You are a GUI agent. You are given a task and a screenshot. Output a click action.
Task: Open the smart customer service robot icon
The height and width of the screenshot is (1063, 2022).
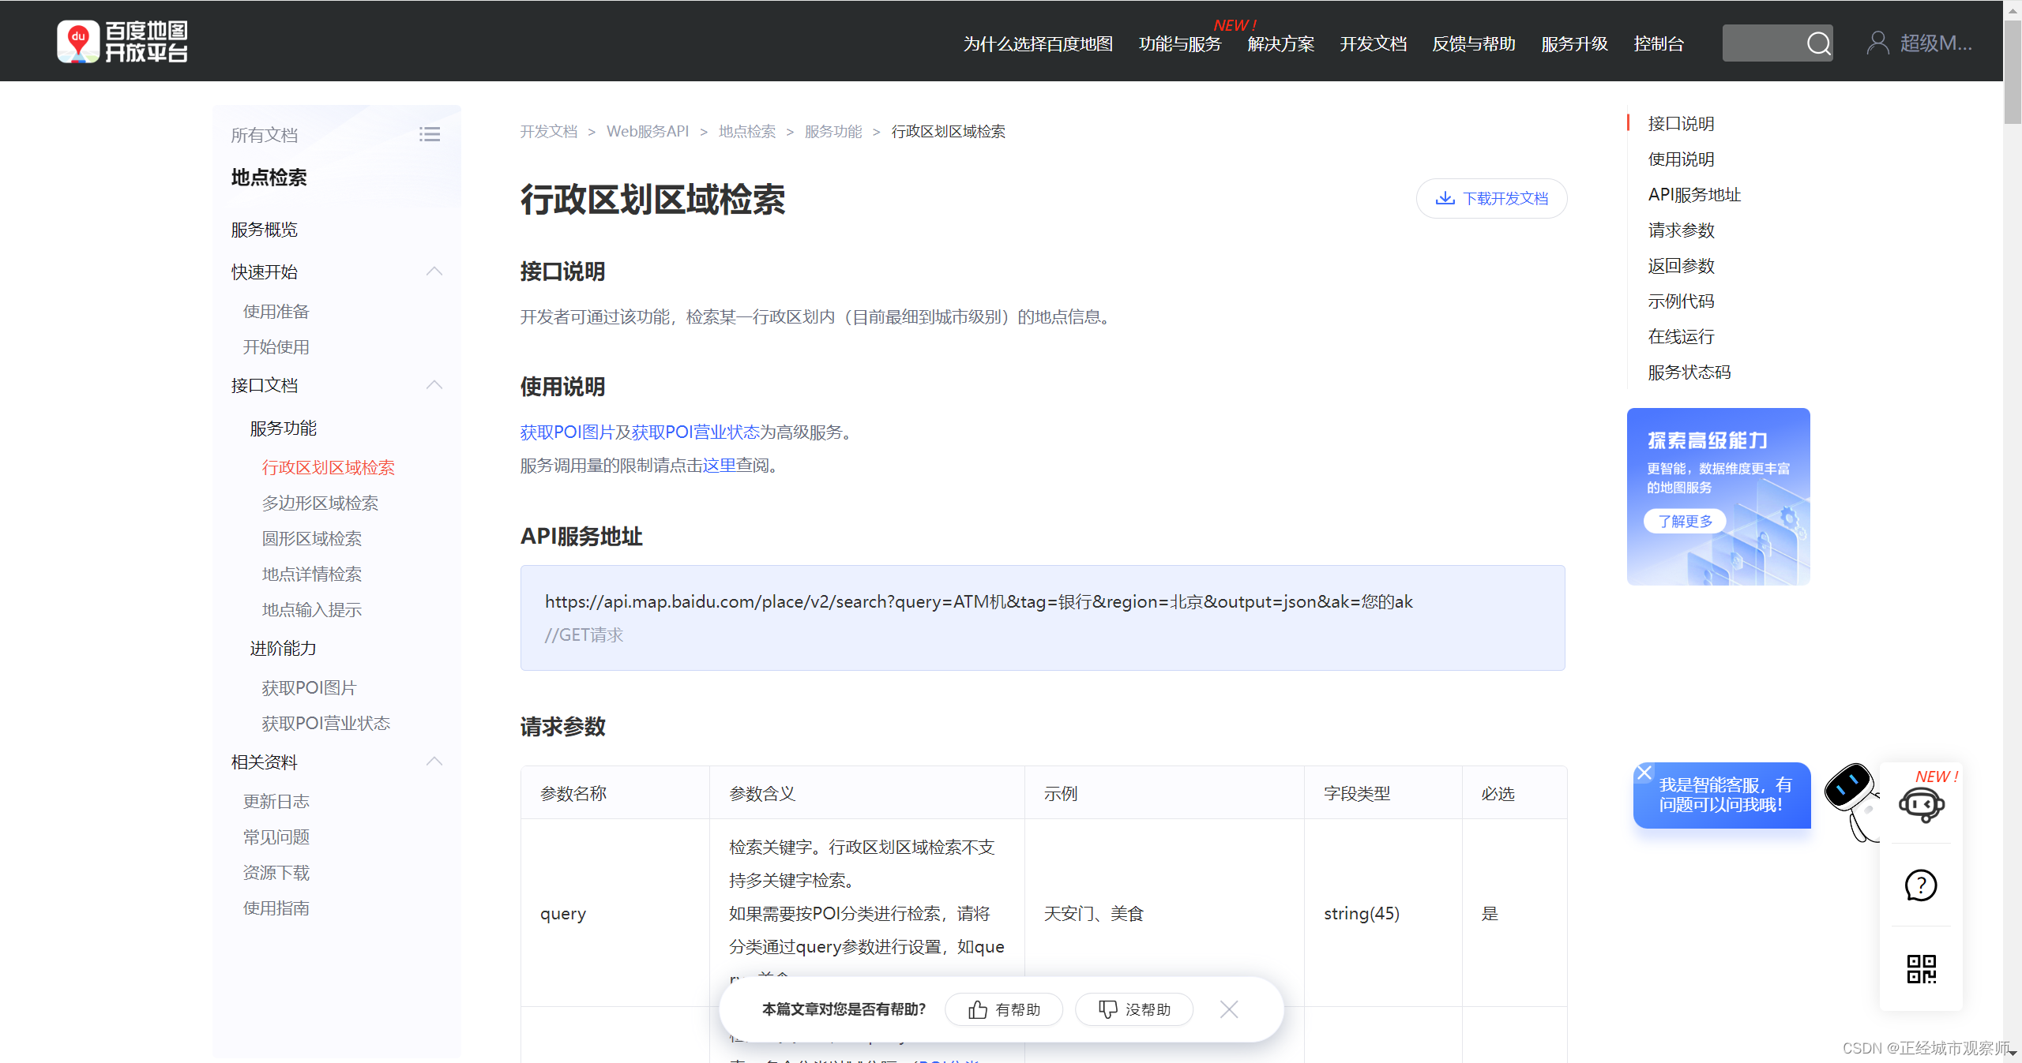coord(1921,805)
